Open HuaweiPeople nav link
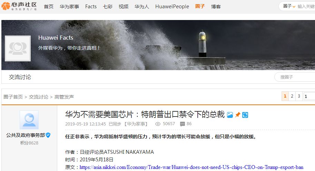The width and height of the screenshot is (315, 171). [x=172, y=7]
